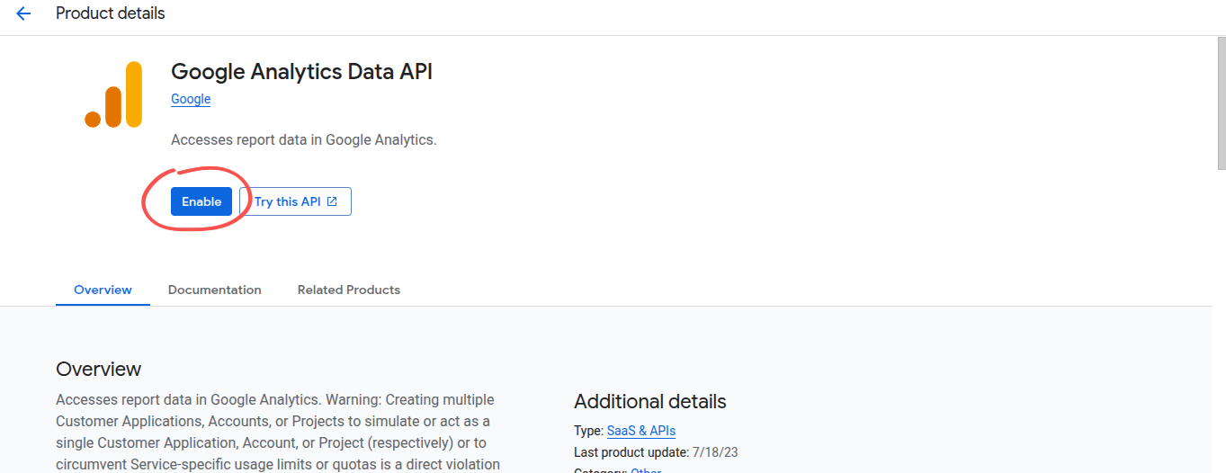
Task: Open the Google publisher link
Action: 191,99
